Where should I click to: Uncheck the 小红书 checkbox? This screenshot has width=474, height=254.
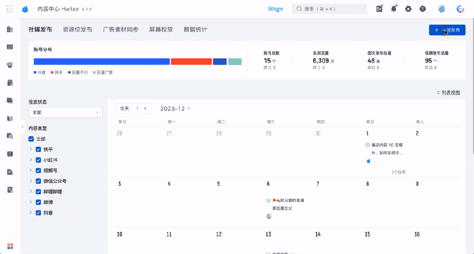pyautogui.click(x=38, y=160)
